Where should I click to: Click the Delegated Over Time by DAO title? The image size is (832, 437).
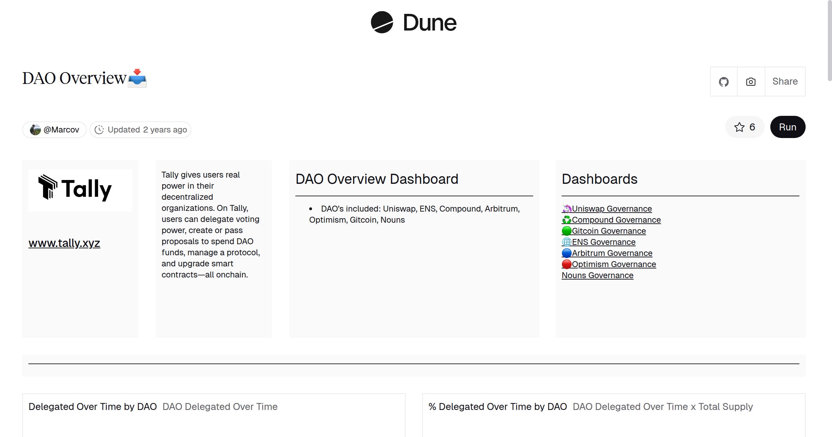[x=93, y=406]
